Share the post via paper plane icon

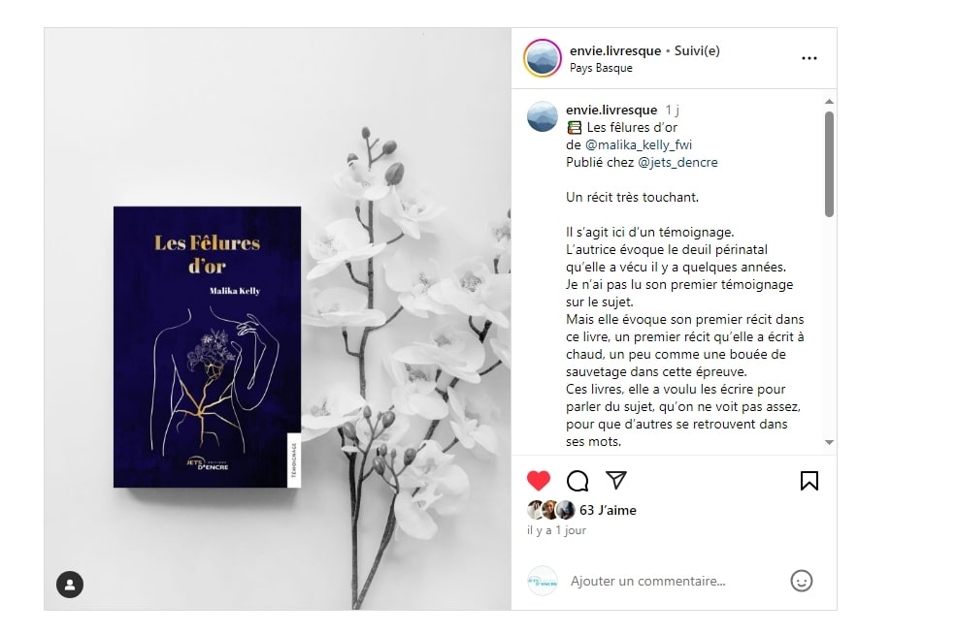click(615, 480)
